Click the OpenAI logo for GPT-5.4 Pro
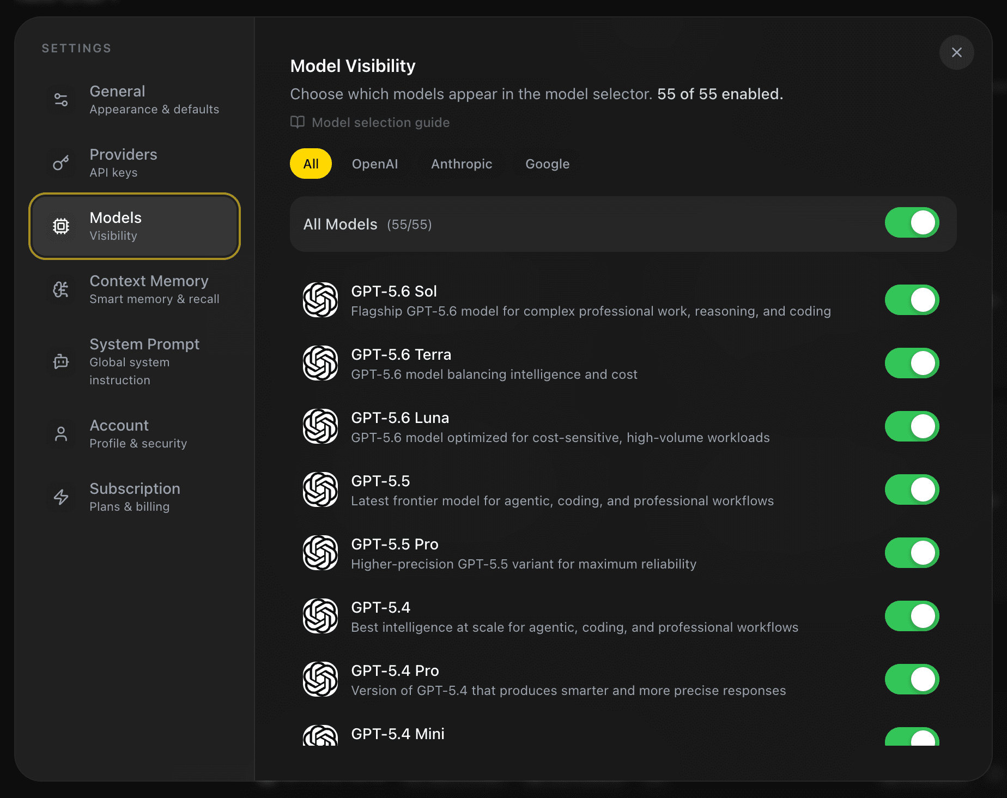Image resolution: width=1007 pixels, height=798 pixels. point(320,679)
